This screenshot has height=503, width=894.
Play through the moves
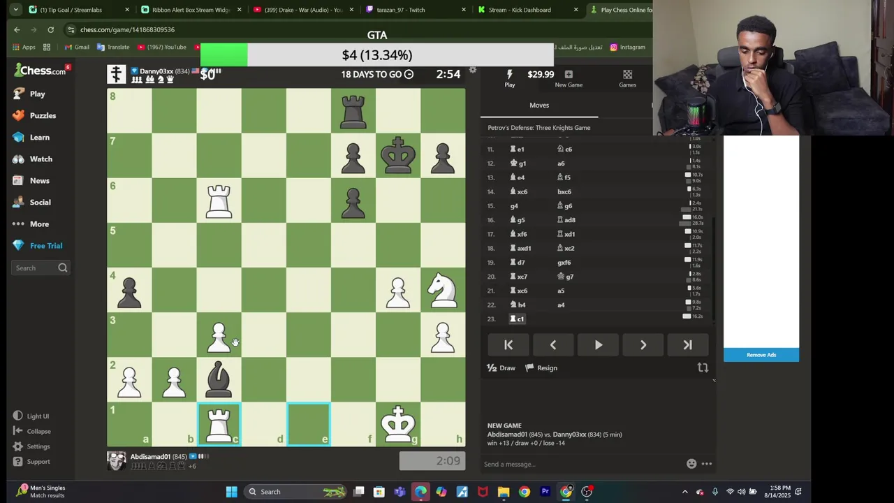(599, 344)
